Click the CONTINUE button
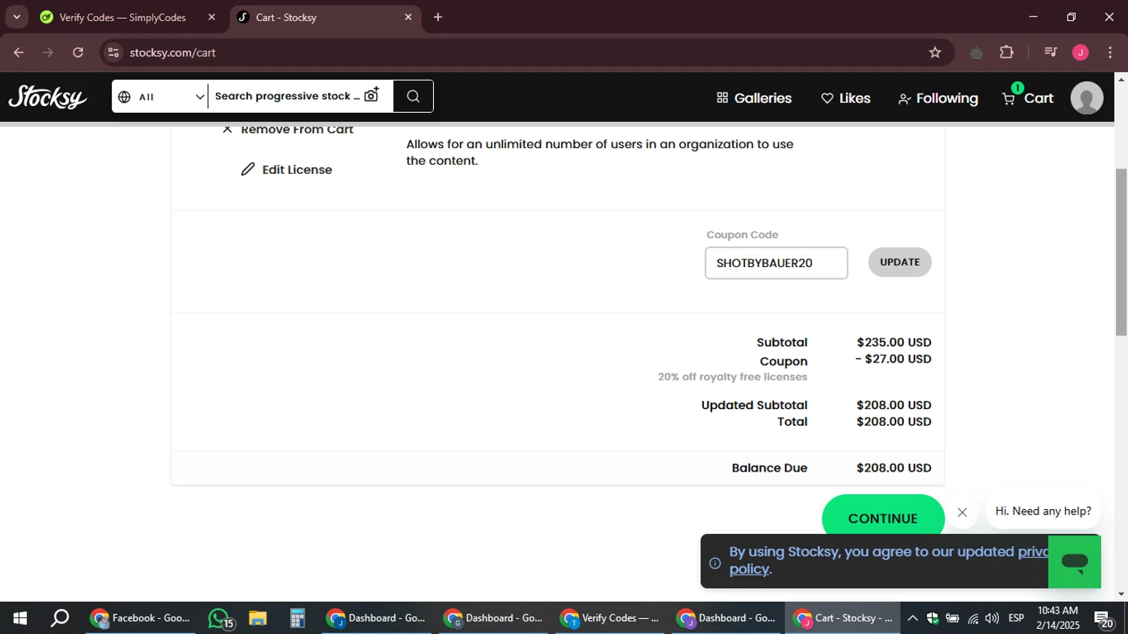The height and width of the screenshot is (634, 1128). 883,518
